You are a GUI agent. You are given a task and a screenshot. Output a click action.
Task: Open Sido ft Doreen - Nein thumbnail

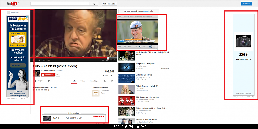click(126, 90)
